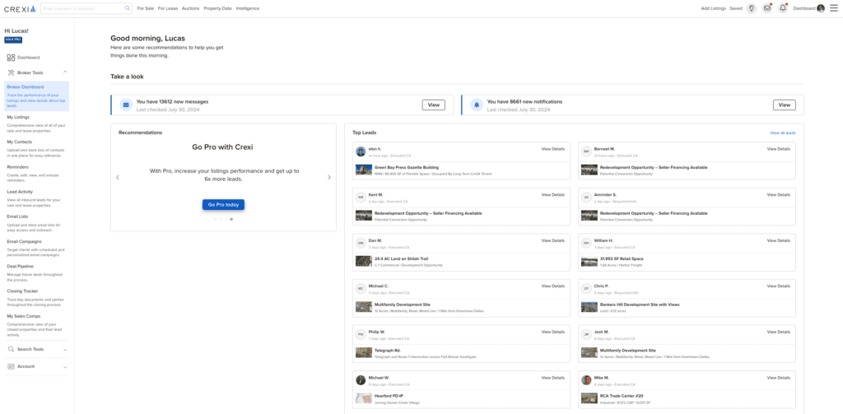Open Intelligence menu
The width and height of the screenshot is (843, 414).
pos(247,8)
